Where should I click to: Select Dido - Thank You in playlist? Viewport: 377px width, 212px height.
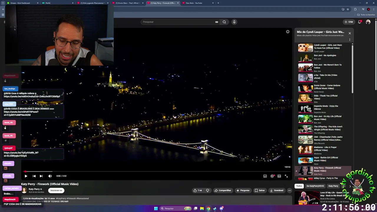(x=324, y=99)
